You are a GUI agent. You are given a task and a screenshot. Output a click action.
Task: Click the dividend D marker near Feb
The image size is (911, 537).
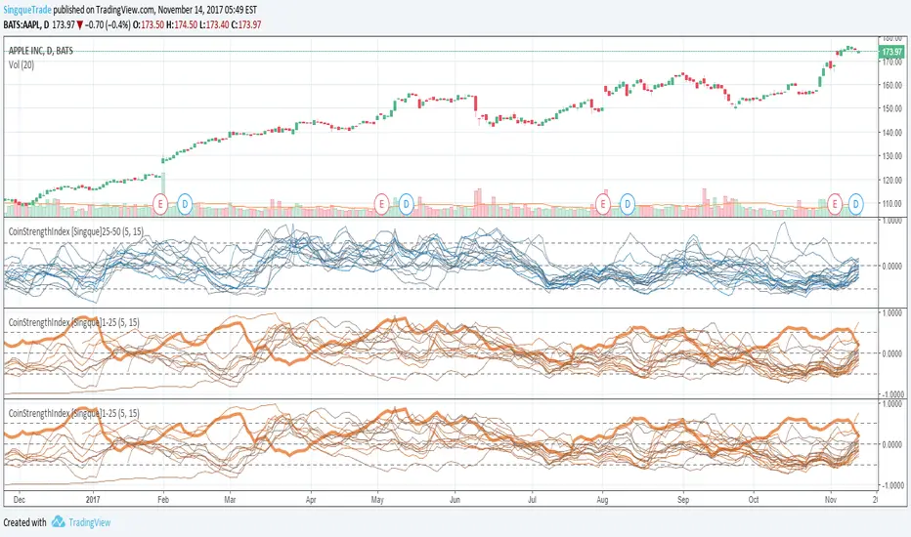point(185,204)
